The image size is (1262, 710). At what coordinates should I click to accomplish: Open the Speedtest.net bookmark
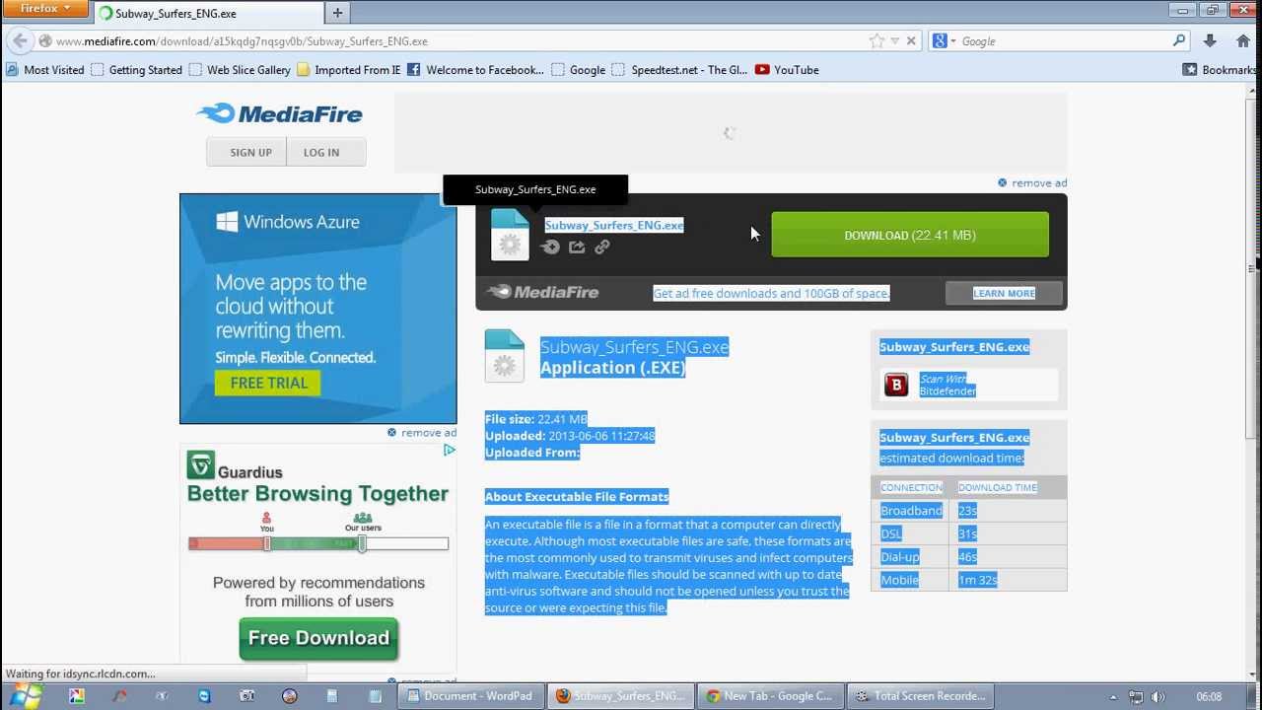(x=680, y=70)
